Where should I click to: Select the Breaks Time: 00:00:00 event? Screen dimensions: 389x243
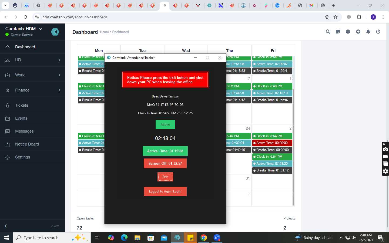[272, 150]
